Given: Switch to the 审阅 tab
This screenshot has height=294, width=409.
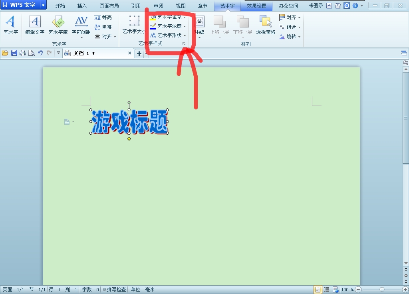Looking at the screenshot, I should 158,6.
